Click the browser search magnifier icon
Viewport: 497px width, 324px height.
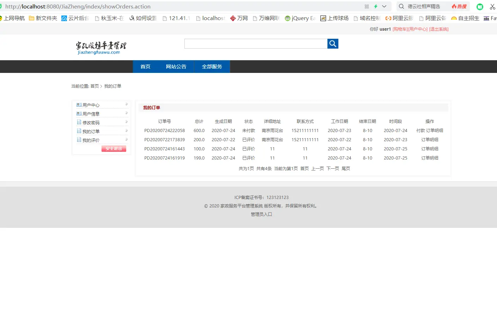pos(401,6)
